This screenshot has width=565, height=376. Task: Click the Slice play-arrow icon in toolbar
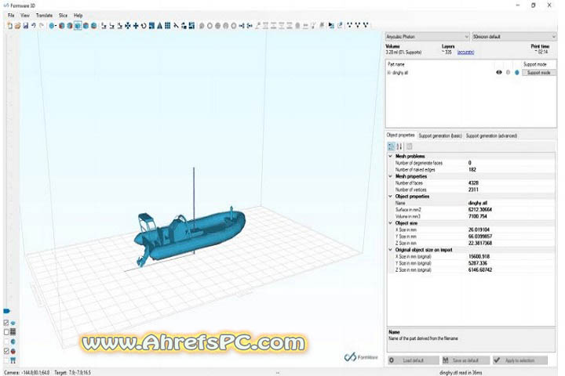click(x=331, y=26)
